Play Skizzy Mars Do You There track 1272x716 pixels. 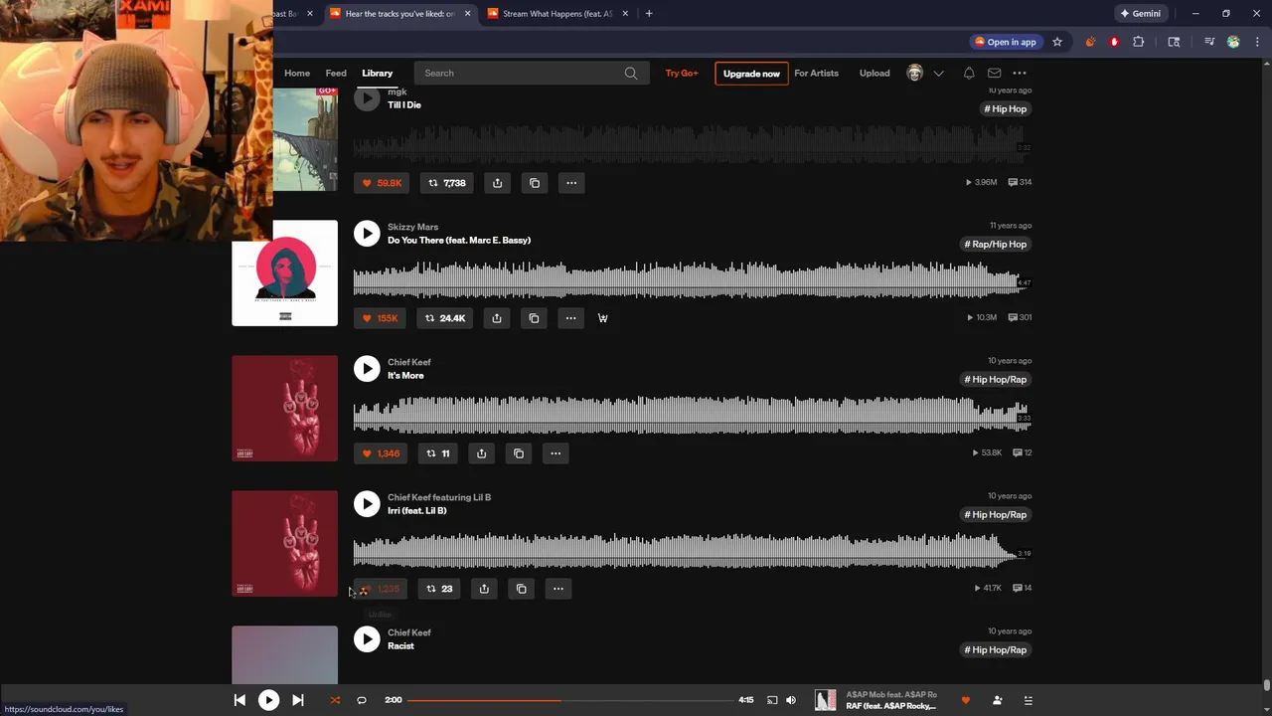point(367,234)
